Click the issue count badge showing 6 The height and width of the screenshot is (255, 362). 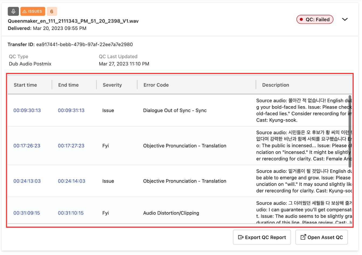(x=52, y=11)
